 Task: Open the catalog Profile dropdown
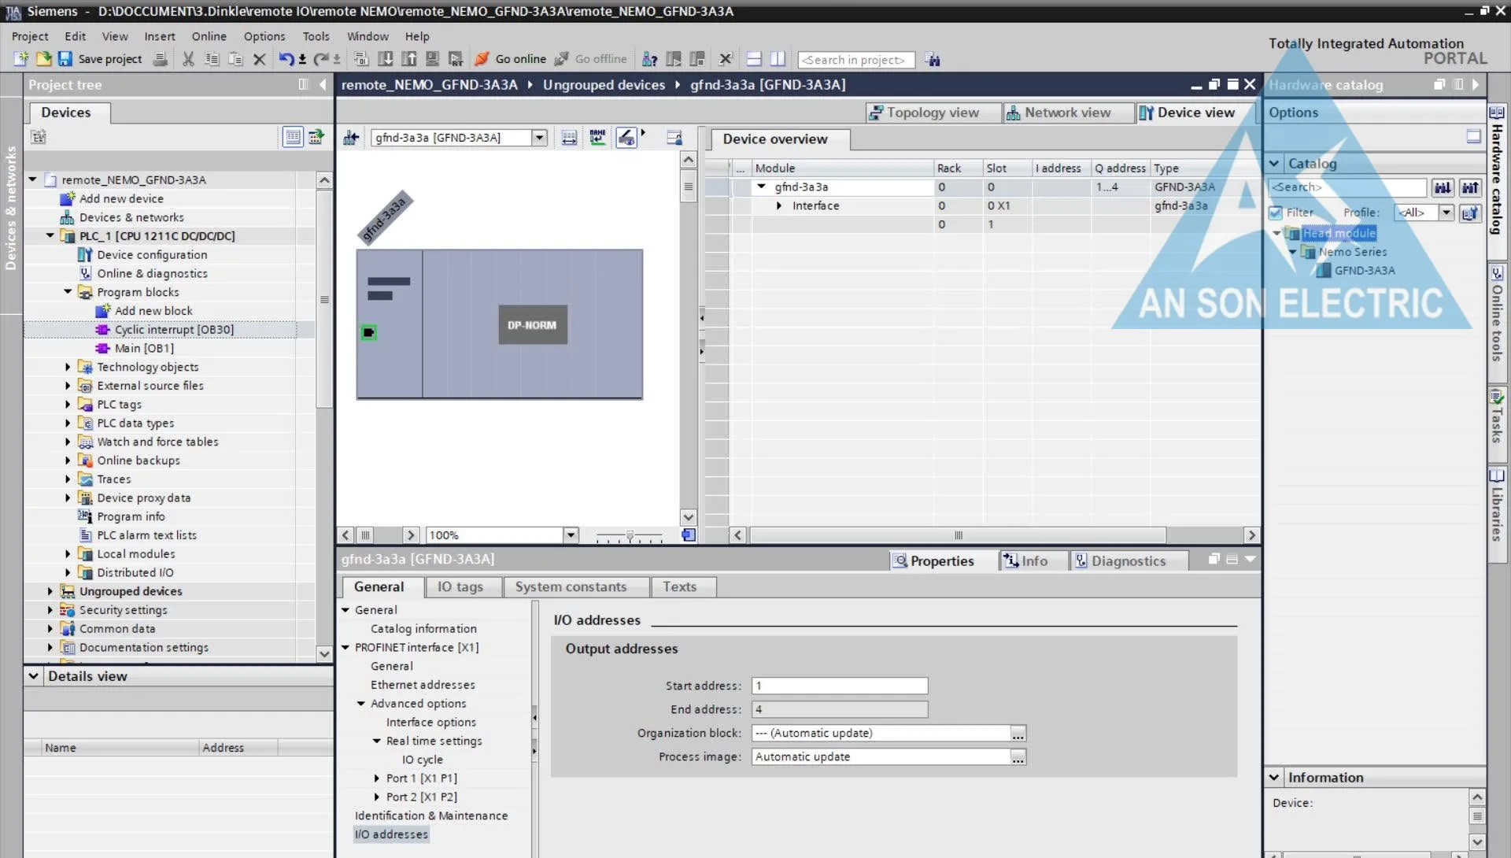(x=1446, y=213)
